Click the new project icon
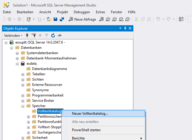The image size is (192, 140). 29,19
